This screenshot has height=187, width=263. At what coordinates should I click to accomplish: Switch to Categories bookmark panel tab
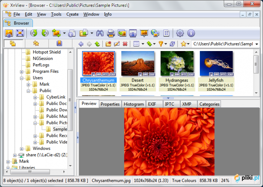click(x=60, y=43)
